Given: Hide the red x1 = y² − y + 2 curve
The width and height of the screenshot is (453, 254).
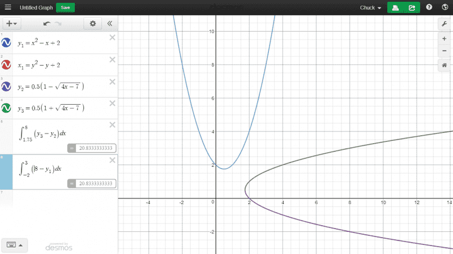Looking at the screenshot, I should click(x=6, y=65).
